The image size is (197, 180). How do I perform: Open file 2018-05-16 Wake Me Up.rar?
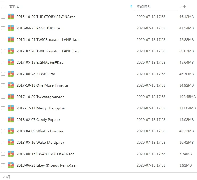pos(40,143)
